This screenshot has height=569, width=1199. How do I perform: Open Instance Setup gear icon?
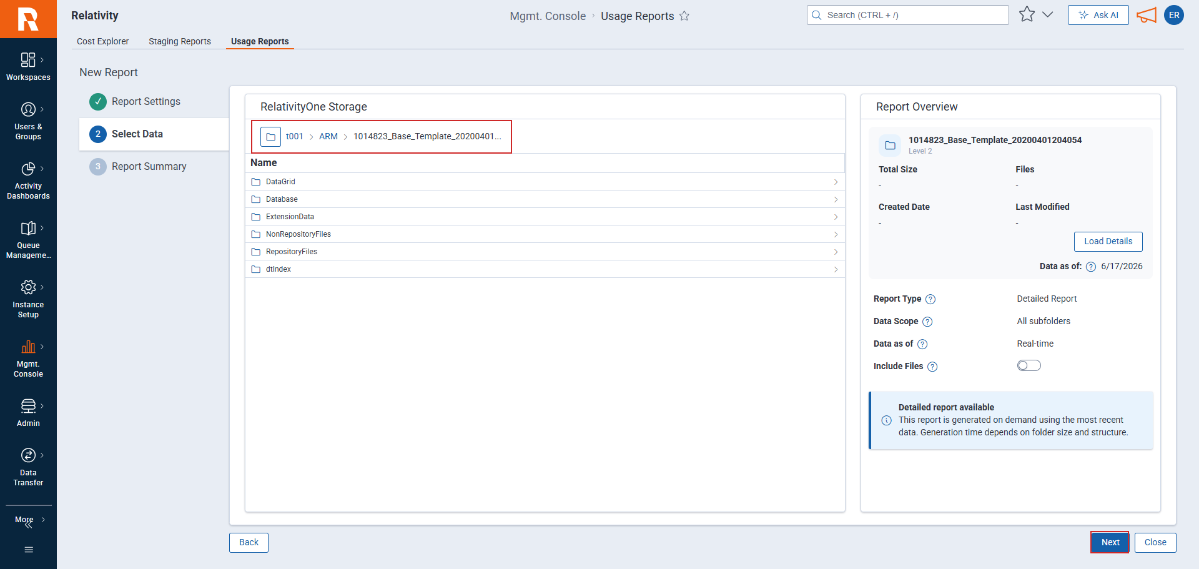tap(28, 287)
